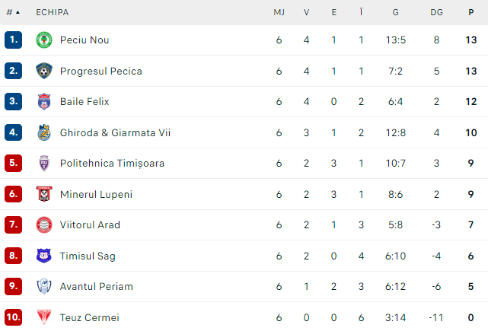This screenshot has width=488, height=331.
Task: Open the Baile Felix team logo
Action: click(44, 101)
